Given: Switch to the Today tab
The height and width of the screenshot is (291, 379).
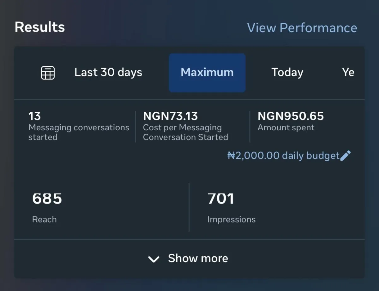Looking at the screenshot, I should [287, 72].
